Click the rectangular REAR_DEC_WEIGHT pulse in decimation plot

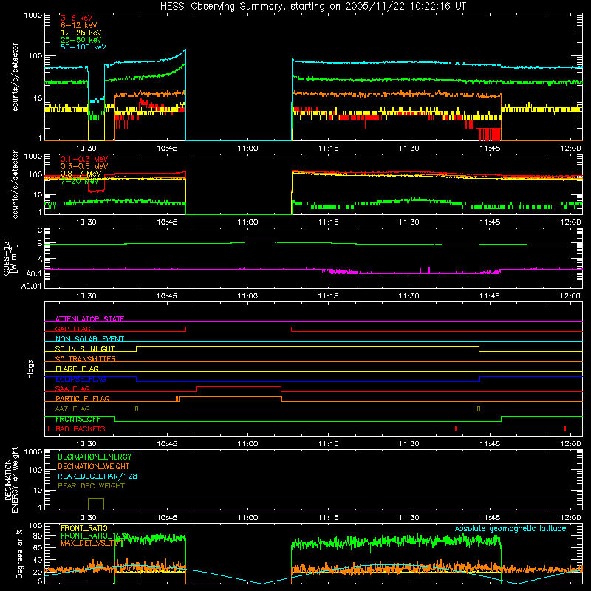coord(96,504)
